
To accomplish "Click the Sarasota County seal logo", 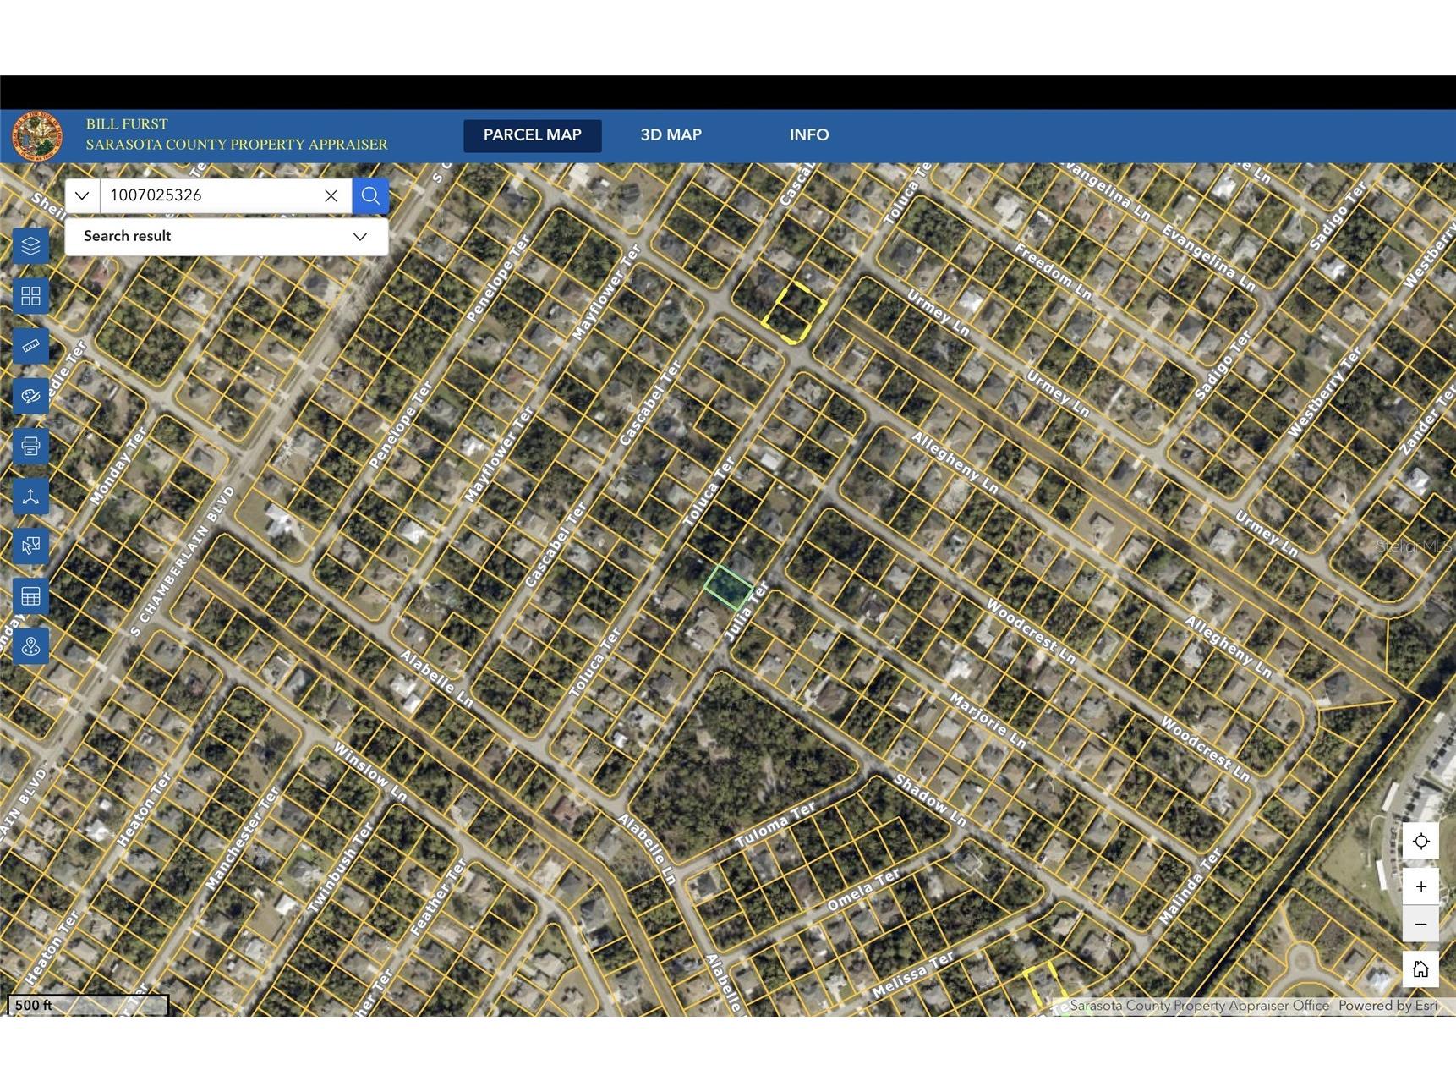I will coord(37,136).
